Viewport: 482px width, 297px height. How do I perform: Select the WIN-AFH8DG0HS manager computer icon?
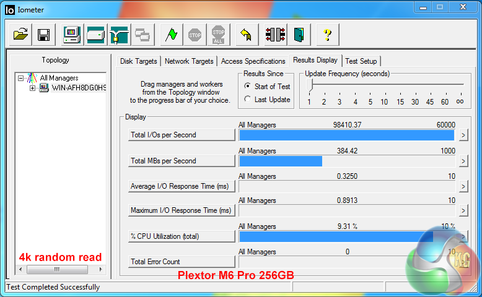coord(44,88)
